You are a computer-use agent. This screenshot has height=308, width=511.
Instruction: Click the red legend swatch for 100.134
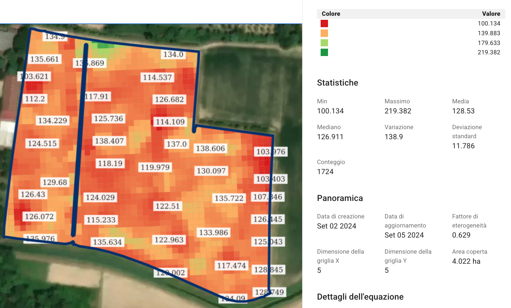pos(324,23)
